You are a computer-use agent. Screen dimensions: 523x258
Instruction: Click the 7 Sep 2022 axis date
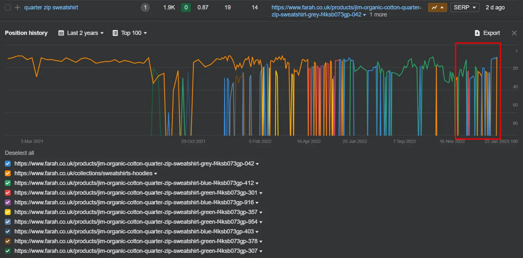click(405, 141)
